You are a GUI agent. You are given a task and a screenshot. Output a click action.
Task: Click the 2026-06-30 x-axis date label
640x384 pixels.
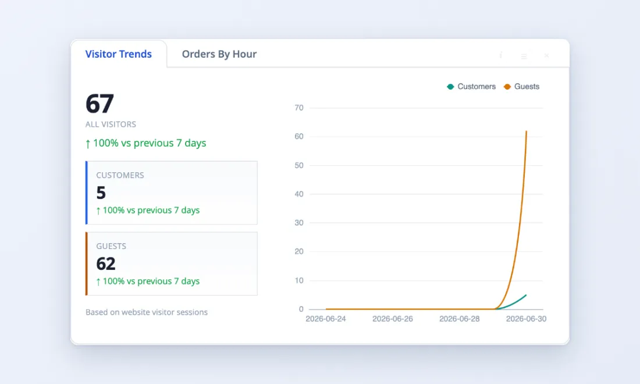tap(526, 319)
